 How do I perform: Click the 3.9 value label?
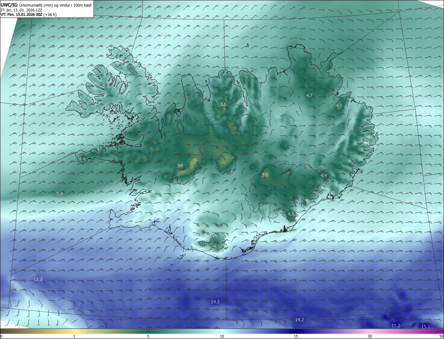(x=265, y=175)
